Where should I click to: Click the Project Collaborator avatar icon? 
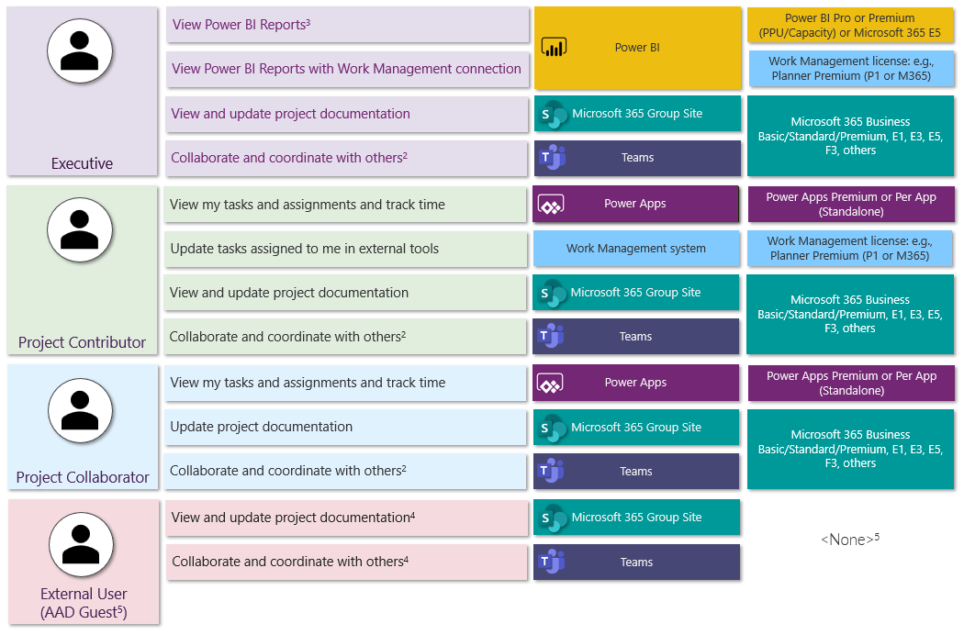pos(80,409)
